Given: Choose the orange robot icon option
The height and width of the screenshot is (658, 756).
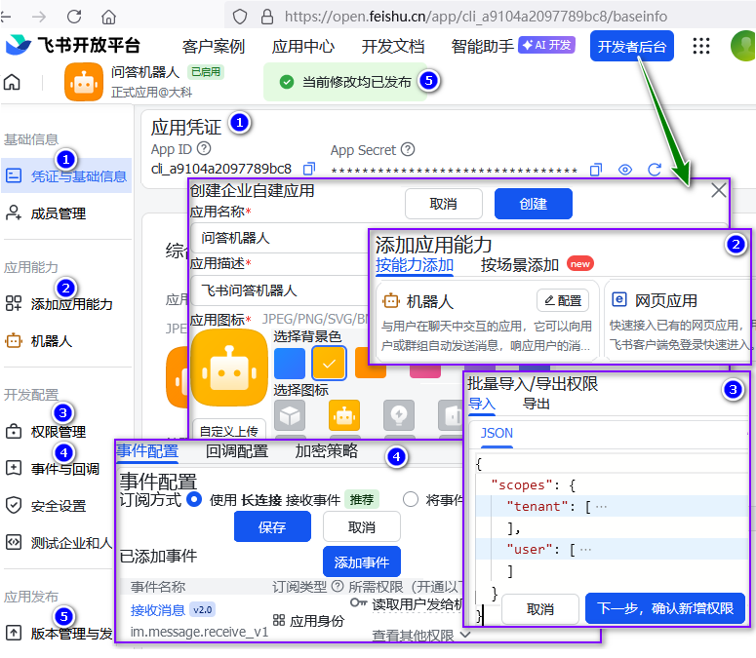Looking at the screenshot, I should click(344, 415).
